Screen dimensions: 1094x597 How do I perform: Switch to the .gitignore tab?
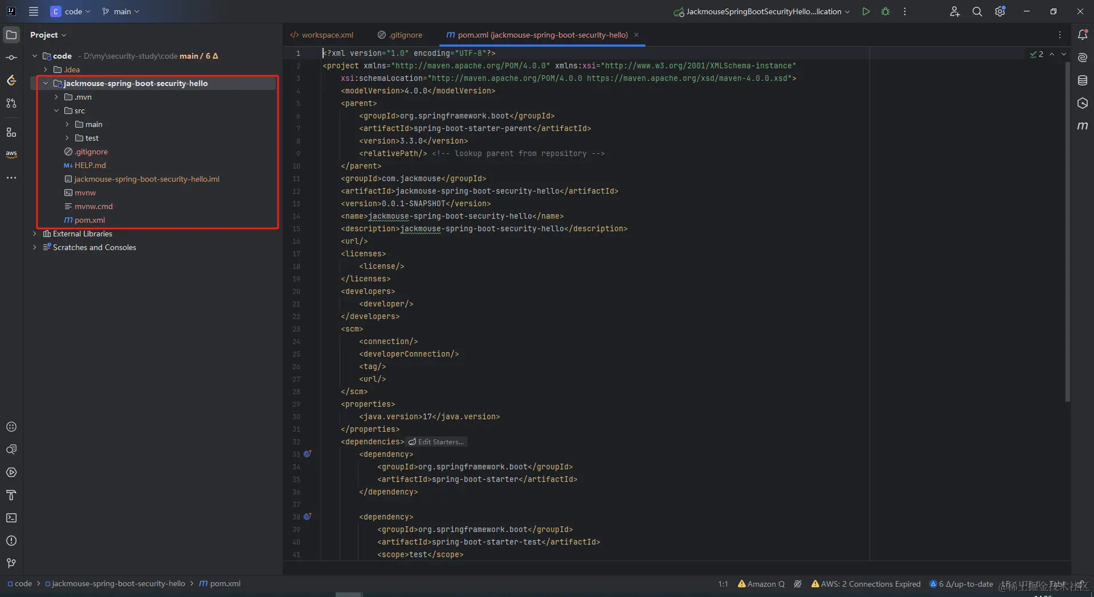click(400, 35)
